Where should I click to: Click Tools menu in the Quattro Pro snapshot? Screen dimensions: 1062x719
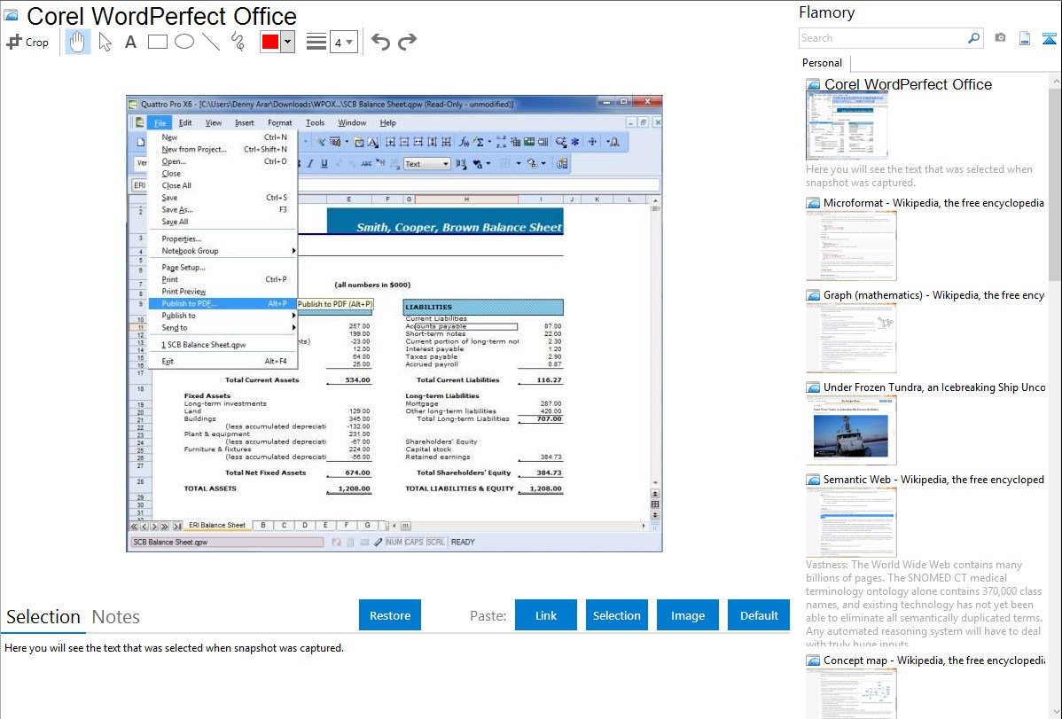(315, 122)
